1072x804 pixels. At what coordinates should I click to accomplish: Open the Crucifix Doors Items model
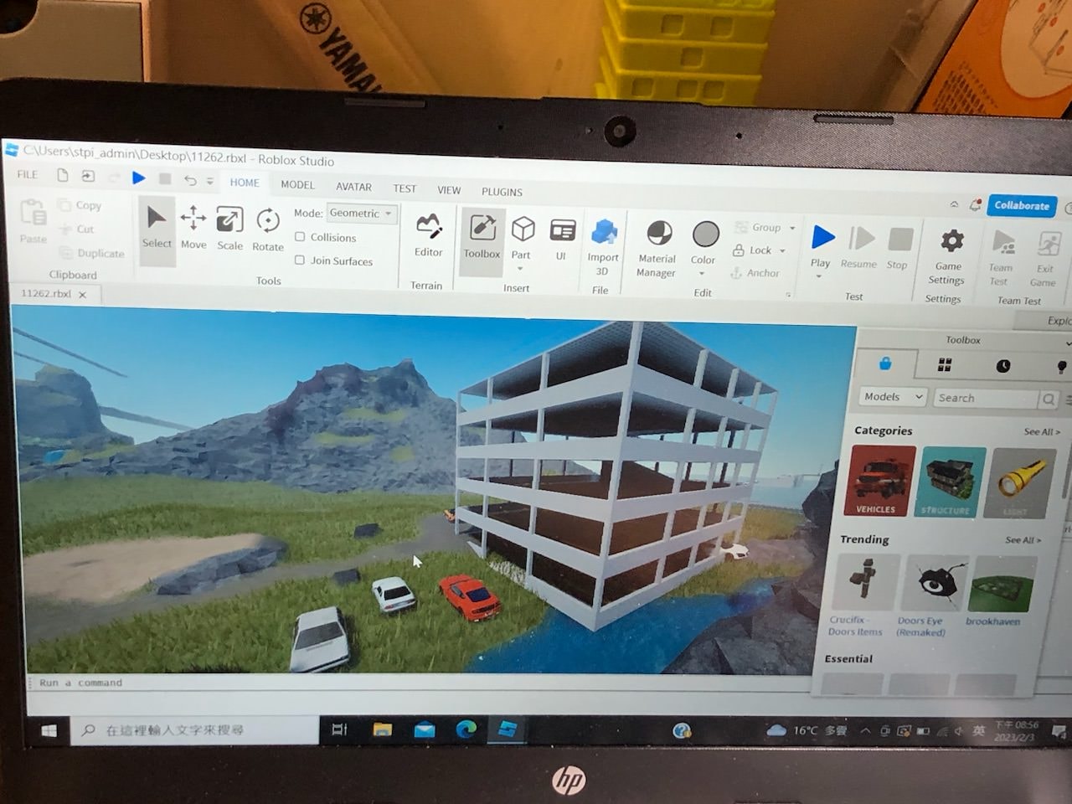(863, 595)
